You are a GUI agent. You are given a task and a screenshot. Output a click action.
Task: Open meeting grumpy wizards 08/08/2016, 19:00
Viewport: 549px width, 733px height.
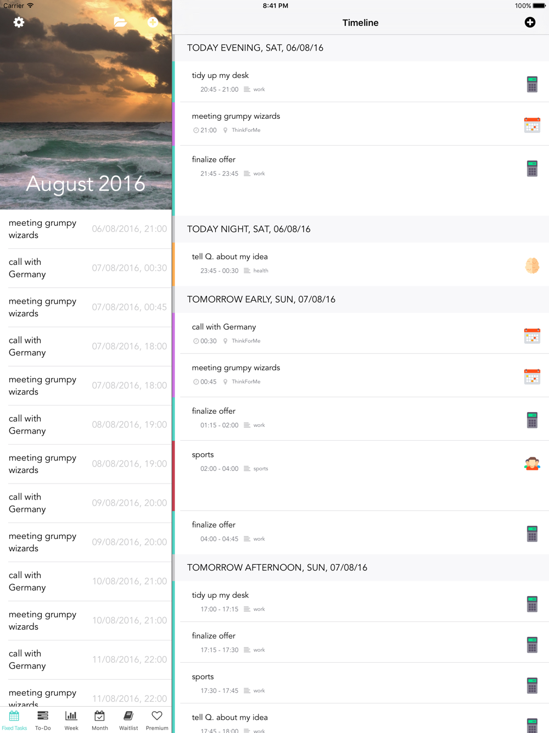click(86, 464)
